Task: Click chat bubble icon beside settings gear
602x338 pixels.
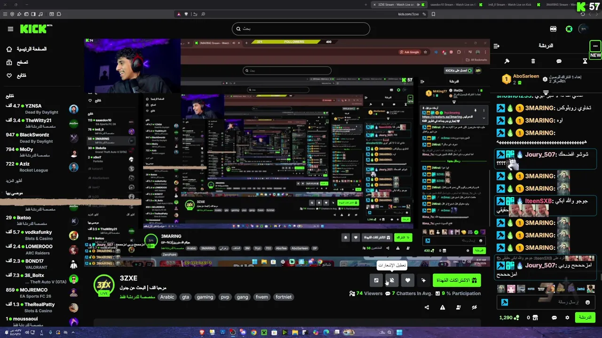Action: coord(554,318)
